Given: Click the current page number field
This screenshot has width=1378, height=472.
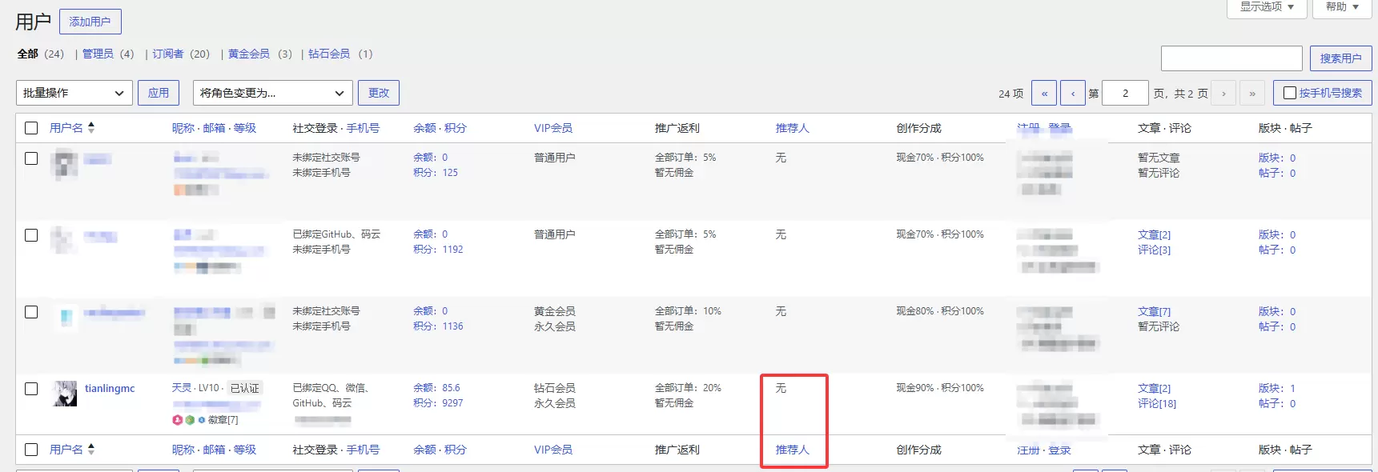Looking at the screenshot, I should point(1125,93).
